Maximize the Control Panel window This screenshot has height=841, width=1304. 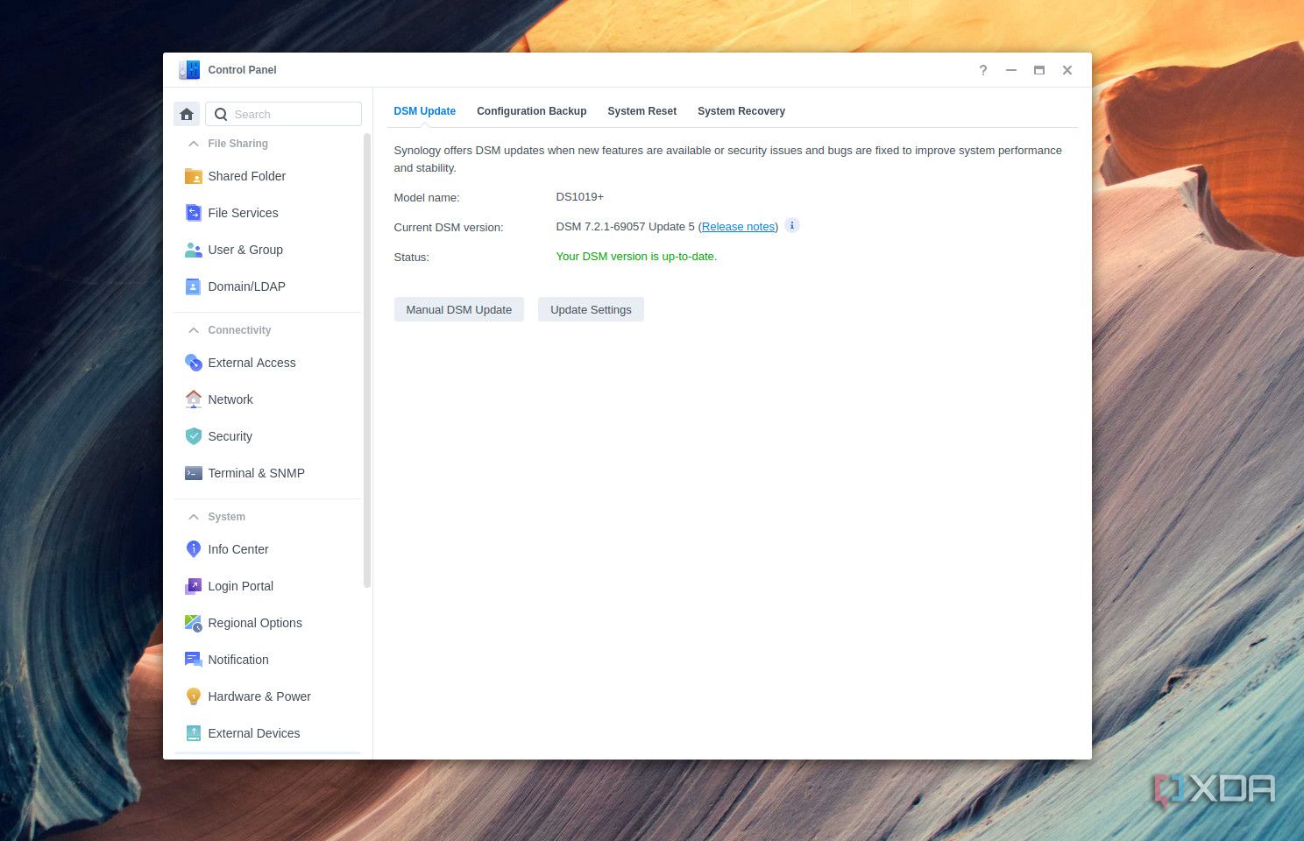[x=1039, y=70]
